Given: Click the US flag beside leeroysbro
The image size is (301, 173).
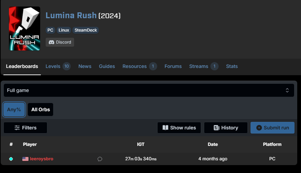Looking at the screenshot, I should coord(25,159).
